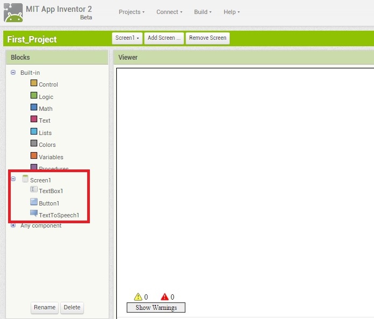Click the error count next to red triangle
Viewport: 374px width, 319px height.
click(172, 297)
